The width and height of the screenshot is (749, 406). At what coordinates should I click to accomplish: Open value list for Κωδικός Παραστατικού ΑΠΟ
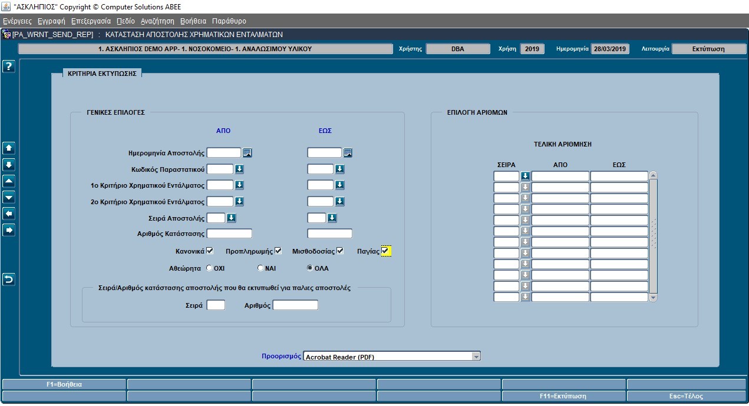(x=239, y=169)
